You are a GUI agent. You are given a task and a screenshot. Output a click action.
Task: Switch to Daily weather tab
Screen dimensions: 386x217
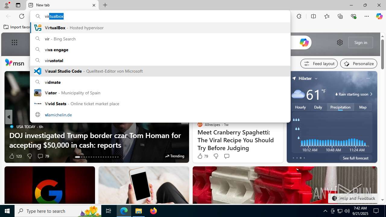coord(318,107)
